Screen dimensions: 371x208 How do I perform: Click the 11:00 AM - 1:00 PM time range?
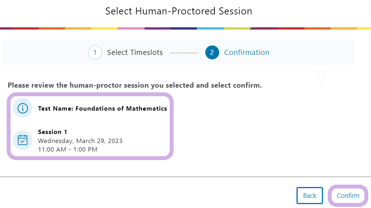(x=67, y=150)
